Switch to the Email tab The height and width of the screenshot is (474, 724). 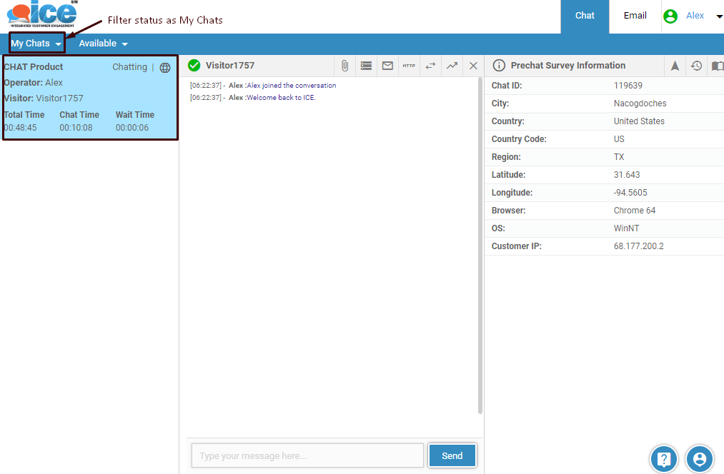(x=635, y=16)
